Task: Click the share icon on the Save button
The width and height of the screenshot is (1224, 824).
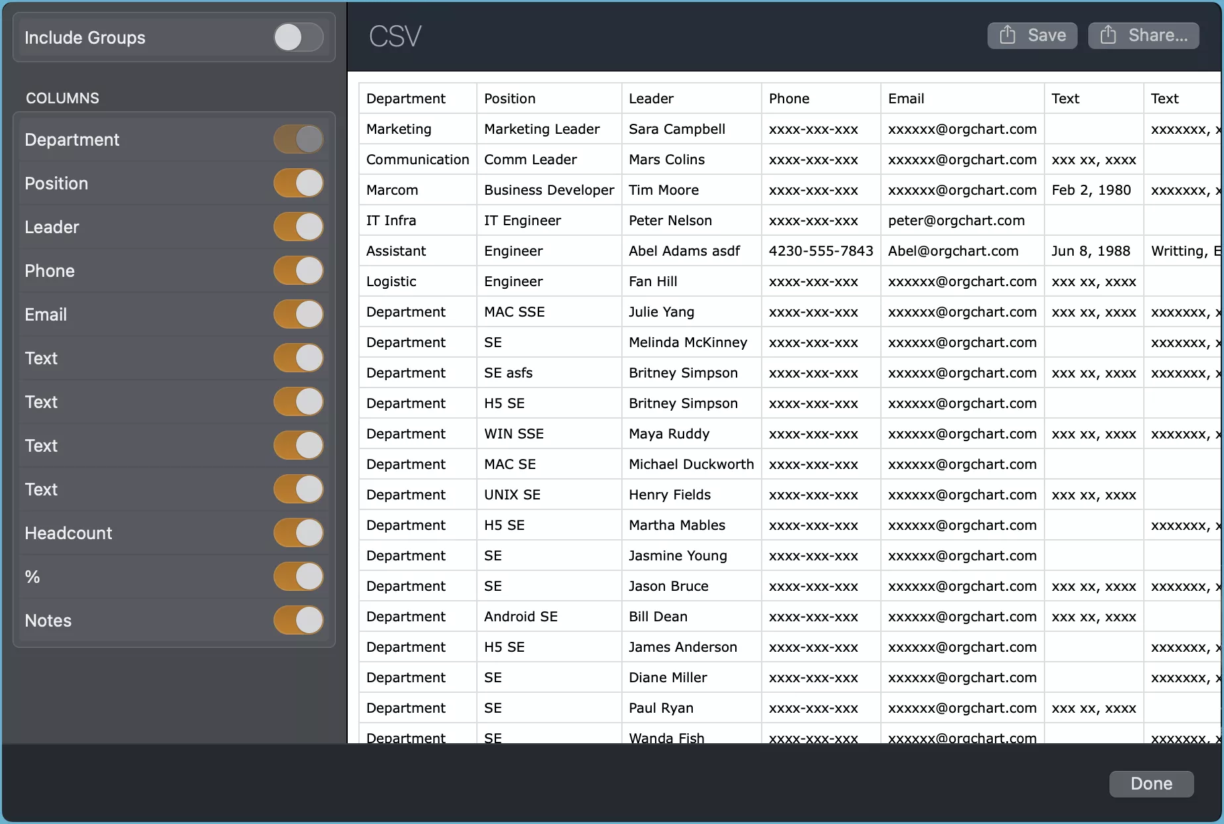Action: (1007, 35)
